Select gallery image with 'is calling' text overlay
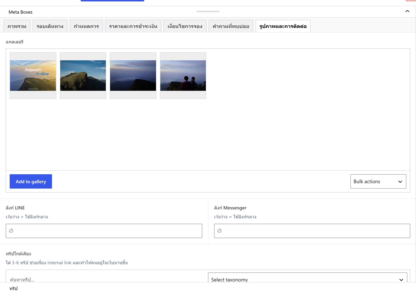Image resolution: width=416 pixels, height=294 pixels. 33,76
